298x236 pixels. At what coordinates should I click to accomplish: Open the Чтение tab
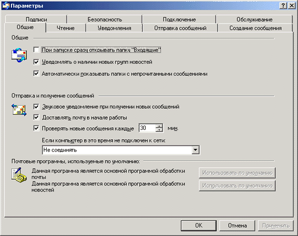point(66,28)
